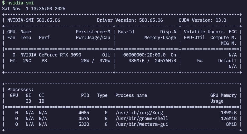The image size is (247, 134).
Task: Click the NVIDIA GeForce RTX 3090 name
Action: tap(51, 55)
